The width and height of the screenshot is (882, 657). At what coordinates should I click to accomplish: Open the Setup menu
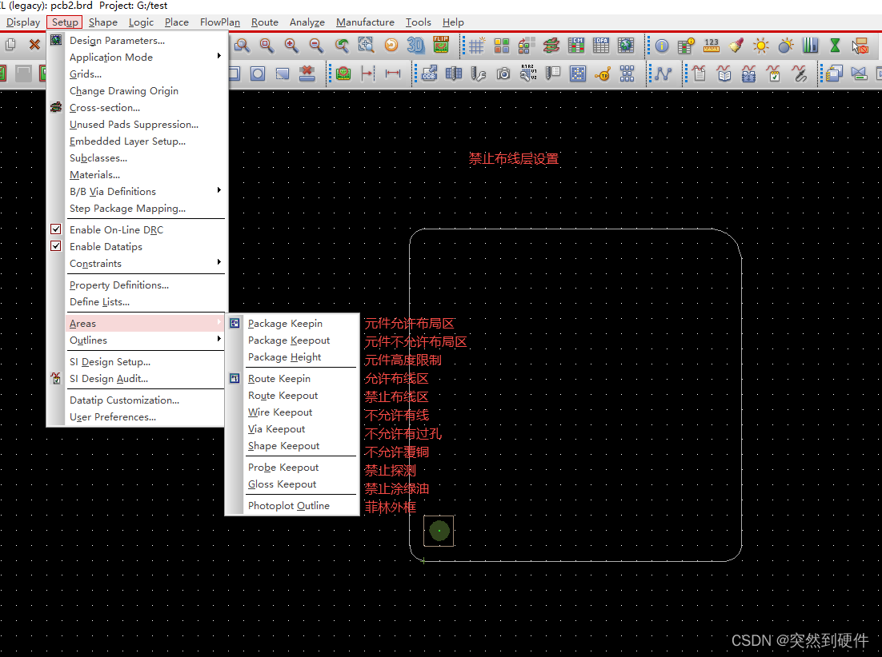(65, 22)
